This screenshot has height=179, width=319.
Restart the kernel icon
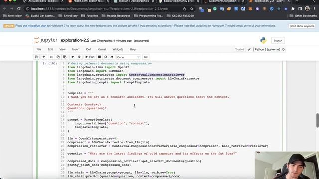(x=105, y=57)
